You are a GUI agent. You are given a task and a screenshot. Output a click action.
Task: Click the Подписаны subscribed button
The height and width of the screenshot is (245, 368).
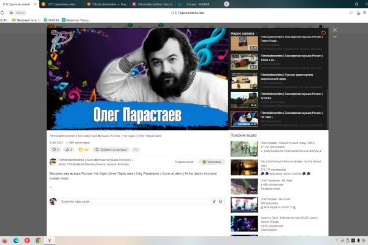[x=212, y=162]
